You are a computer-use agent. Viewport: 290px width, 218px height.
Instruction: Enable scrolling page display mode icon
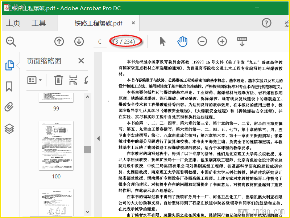[x=242, y=41]
